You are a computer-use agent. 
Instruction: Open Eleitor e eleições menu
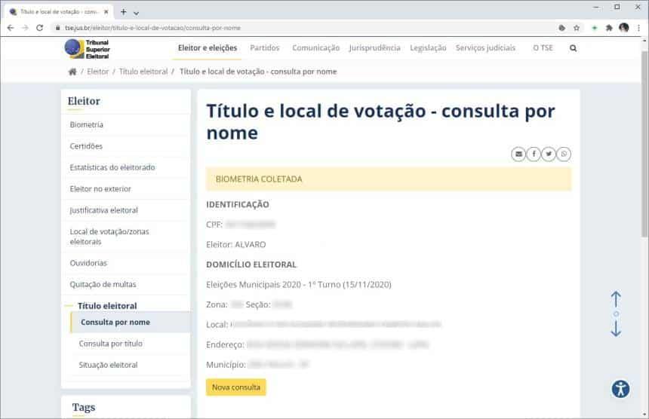[x=208, y=48]
